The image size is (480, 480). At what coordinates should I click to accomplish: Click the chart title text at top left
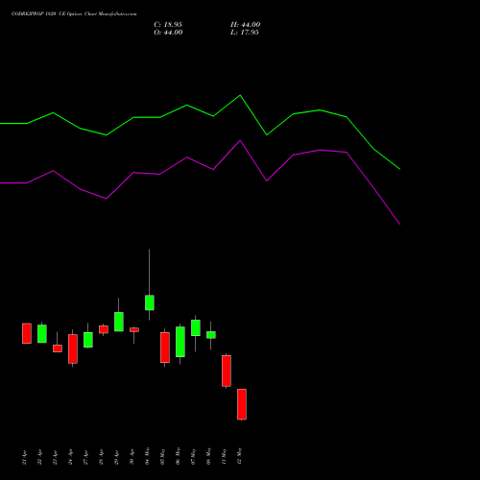74,14
